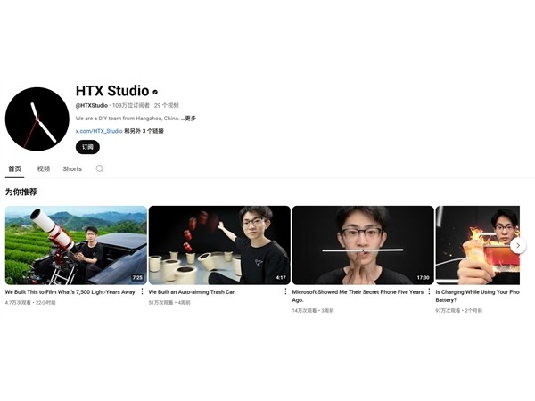Open options menu for Microsoft Secret Phone video
Viewport: 535px width, 401px height.
429,292
